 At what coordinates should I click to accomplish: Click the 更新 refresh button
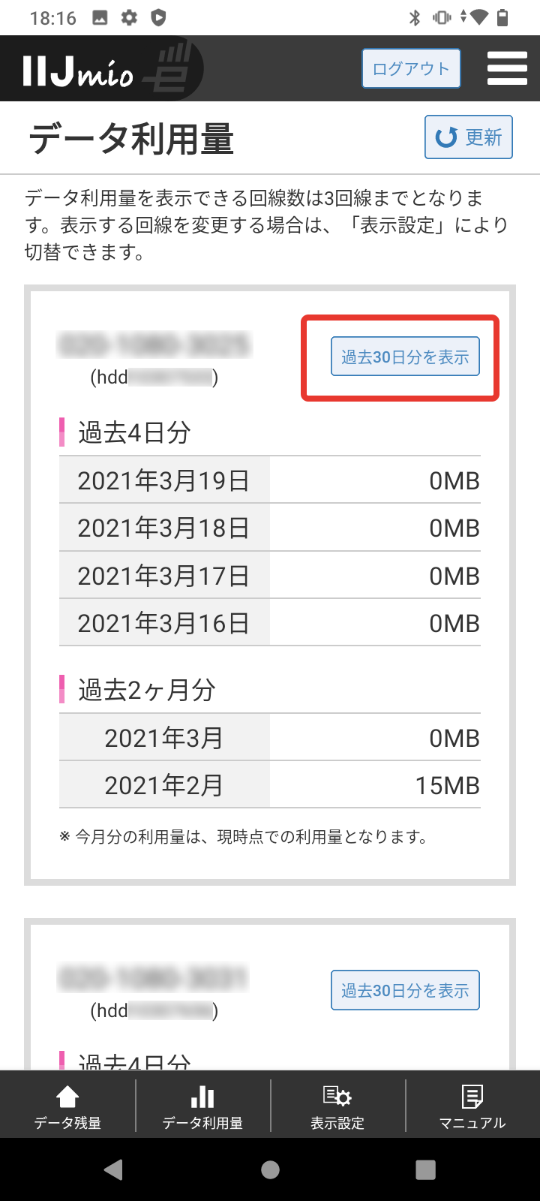[468, 137]
